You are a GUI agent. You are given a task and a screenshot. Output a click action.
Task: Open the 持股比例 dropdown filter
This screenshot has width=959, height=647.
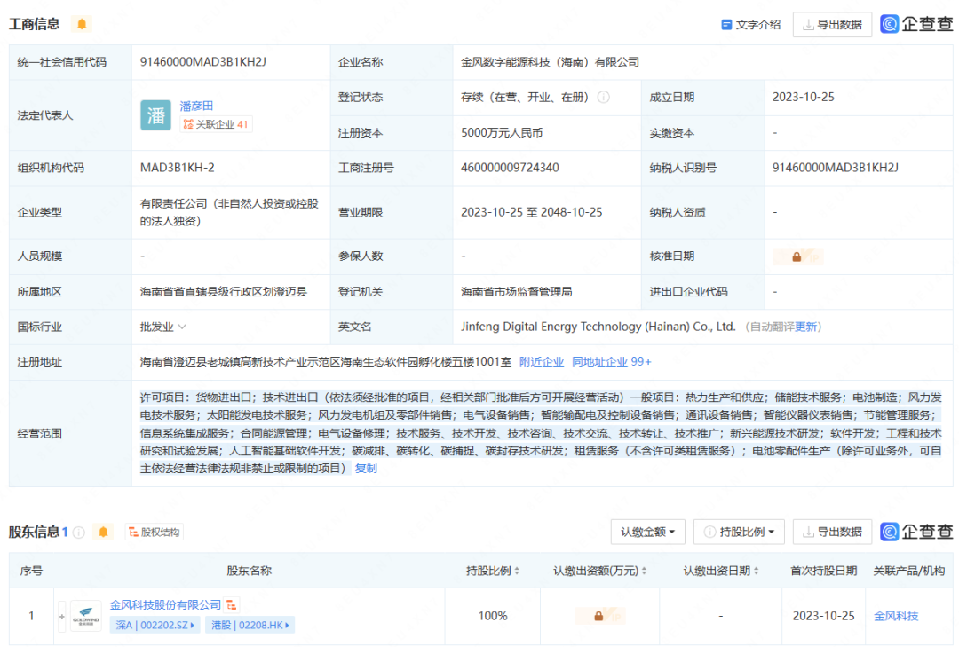[739, 532]
